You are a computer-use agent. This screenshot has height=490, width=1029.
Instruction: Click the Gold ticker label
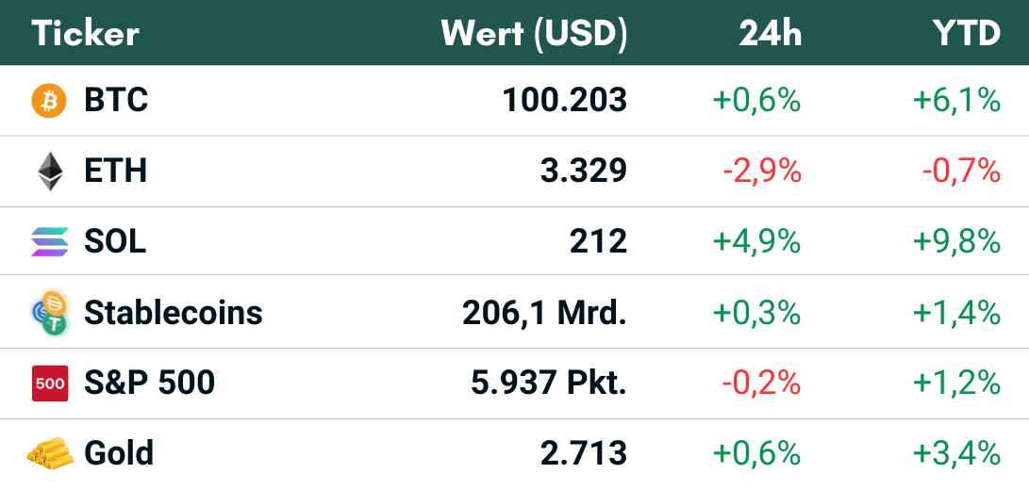point(119,453)
